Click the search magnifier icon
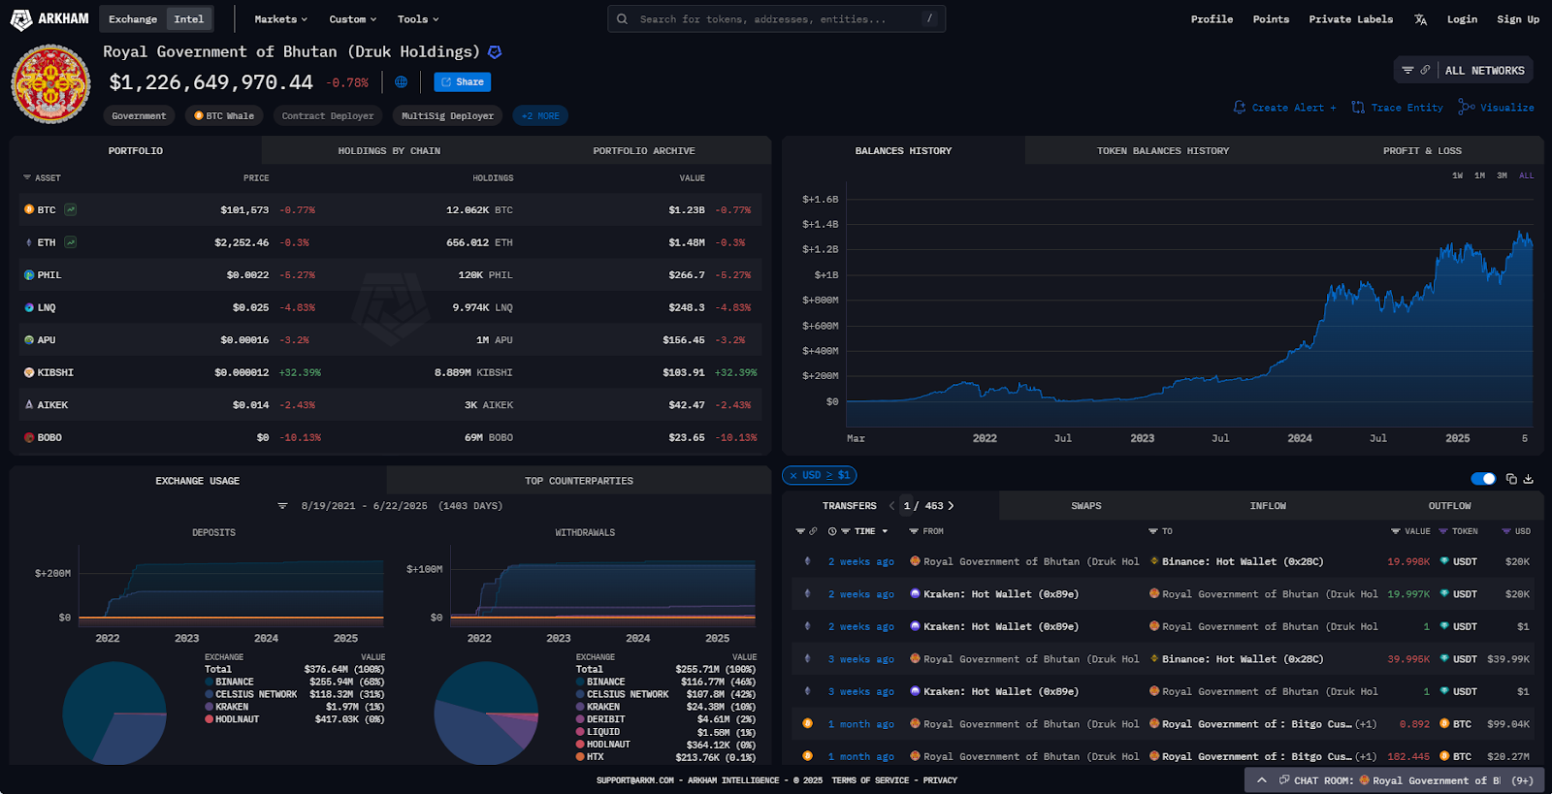The image size is (1552, 794). (x=623, y=19)
